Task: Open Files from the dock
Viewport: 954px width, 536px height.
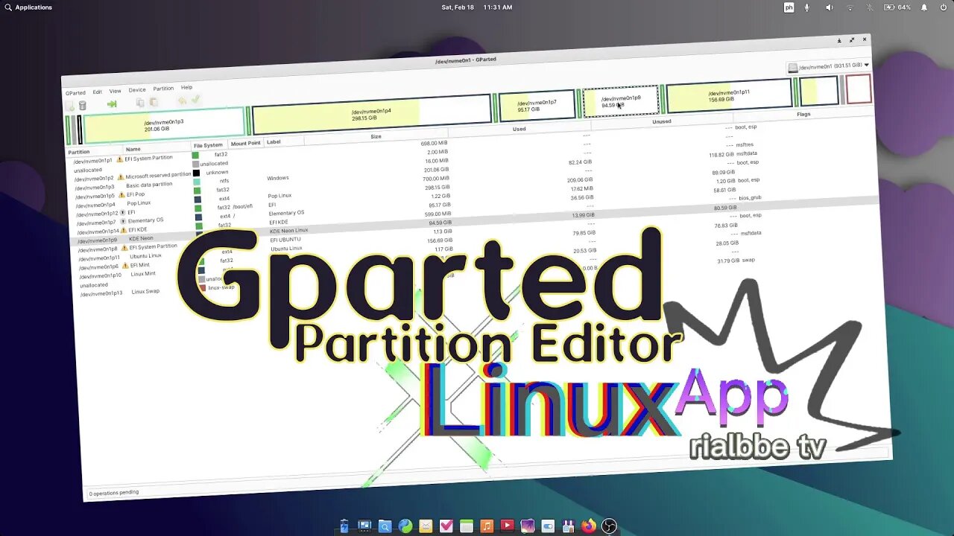Action: (x=385, y=526)
